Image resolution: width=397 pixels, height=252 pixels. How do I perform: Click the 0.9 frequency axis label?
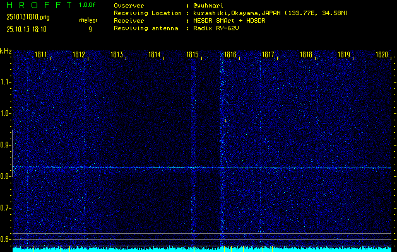[4, 145]
